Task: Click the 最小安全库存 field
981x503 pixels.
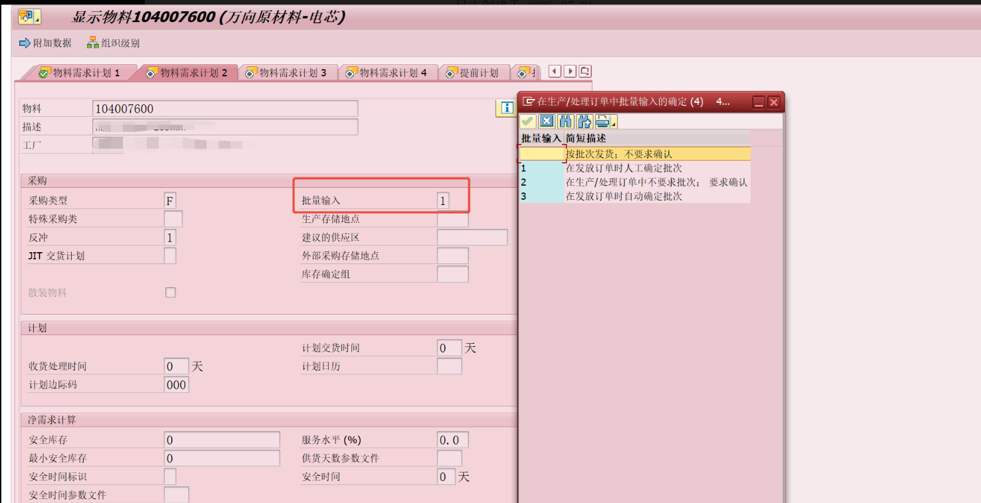Action: tap(222, 459)
